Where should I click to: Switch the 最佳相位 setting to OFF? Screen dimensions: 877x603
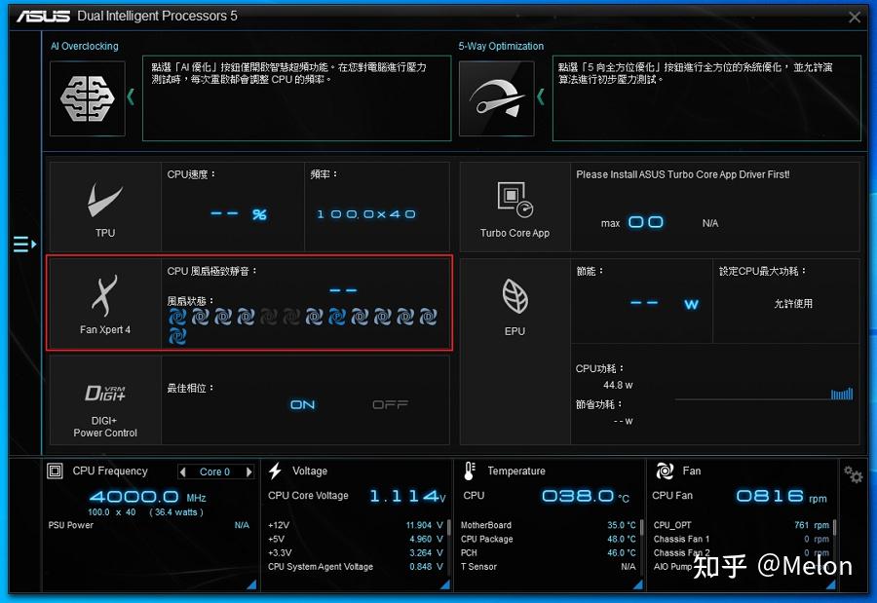(389, 404)
